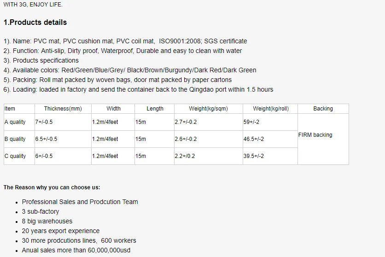This screenshot has width=385, height=257.
Task: Click "The Reason why you can choose us:" heading
Action: pyautogui.click(x=52, y=187)
